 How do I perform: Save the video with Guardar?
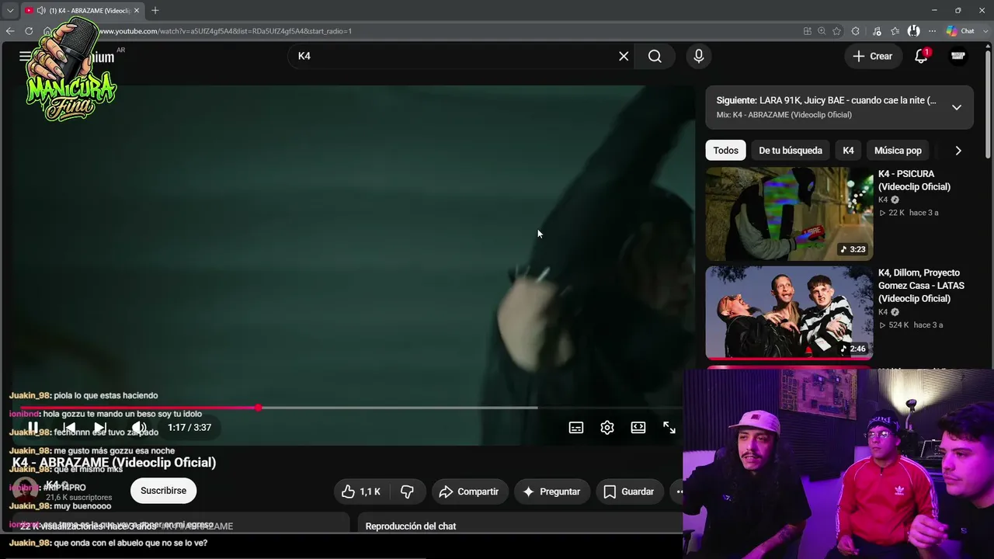click(x=629, y=491)
